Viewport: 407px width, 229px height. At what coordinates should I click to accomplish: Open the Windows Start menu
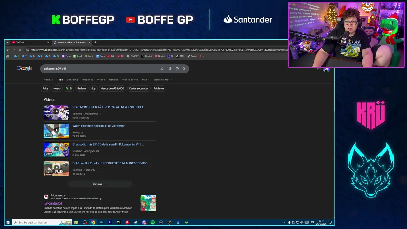click(8, 222)
